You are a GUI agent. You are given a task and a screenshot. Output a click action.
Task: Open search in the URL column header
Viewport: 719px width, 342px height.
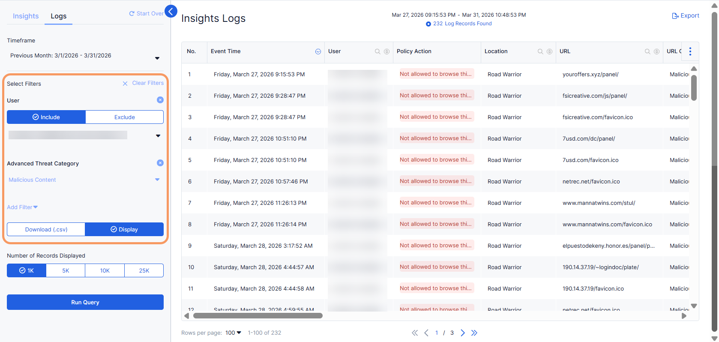pyautogui.click(x=647, y=51)
